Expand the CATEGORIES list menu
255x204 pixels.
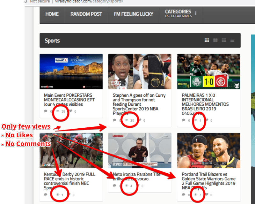click(x=178, y=13)
